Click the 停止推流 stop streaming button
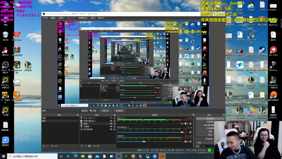The width and height of the screenshot is (282, 159). (210, 119)
